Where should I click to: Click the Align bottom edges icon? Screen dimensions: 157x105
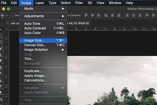(x=98, y=15)
